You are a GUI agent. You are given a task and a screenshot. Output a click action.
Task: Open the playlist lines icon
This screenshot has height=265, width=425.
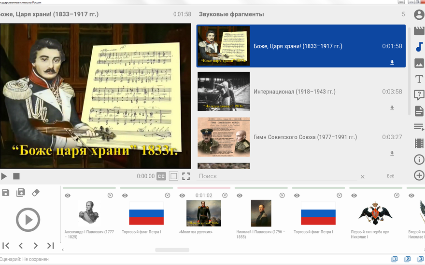pyautogui.click(x=419, y=127)
